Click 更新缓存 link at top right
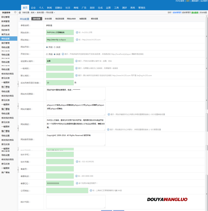This screenshot has width=208, height=211. coord(195,1)
